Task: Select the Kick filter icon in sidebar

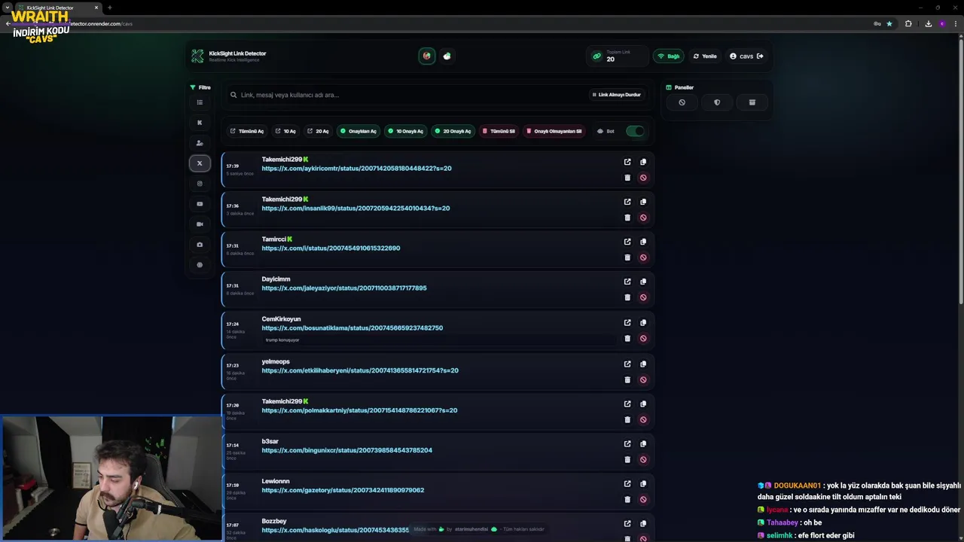Action: click(x=200, y=123)
